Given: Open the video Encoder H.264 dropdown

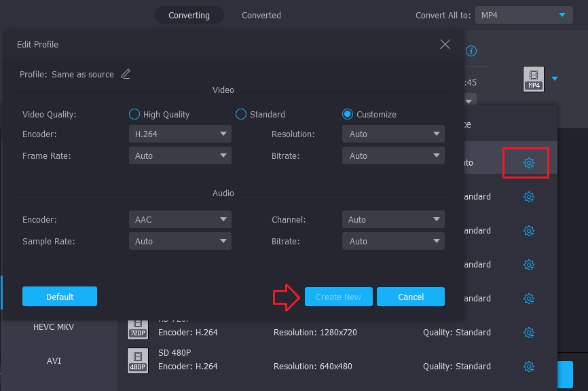Looking at the screenshot, I should pyautogui.click(x=180, y=134).
